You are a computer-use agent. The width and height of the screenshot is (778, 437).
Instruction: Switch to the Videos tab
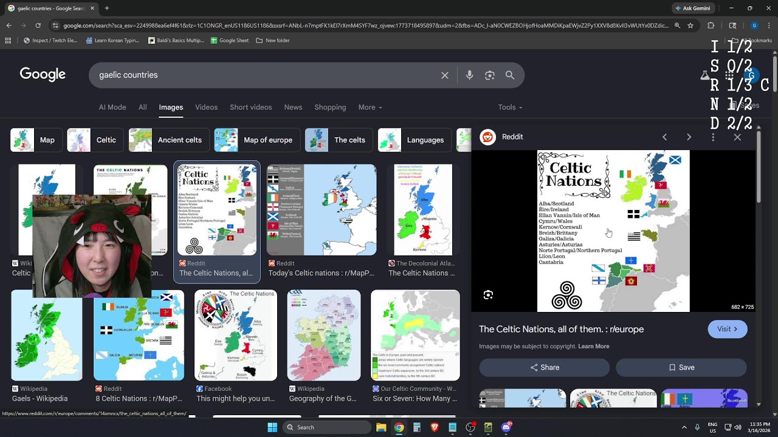click(206, 107)
